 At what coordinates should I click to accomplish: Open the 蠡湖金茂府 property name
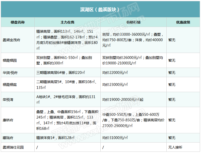(11, 40)
